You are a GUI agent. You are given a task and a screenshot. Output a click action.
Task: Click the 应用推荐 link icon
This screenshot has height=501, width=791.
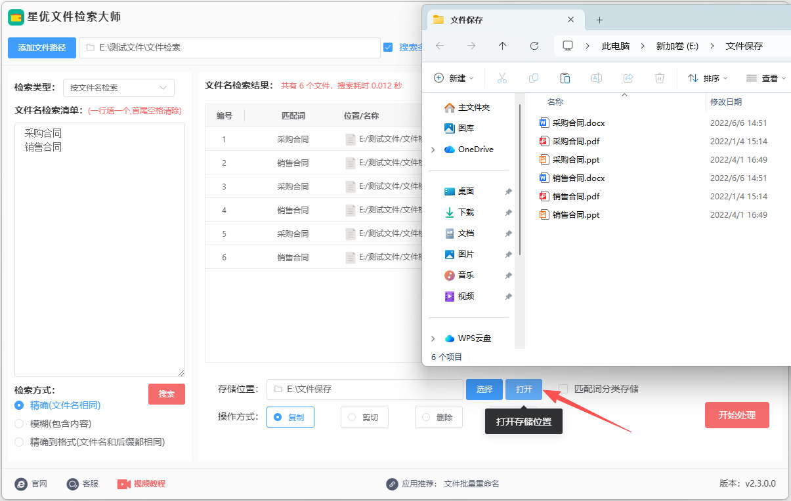click(x=392, y=484)
